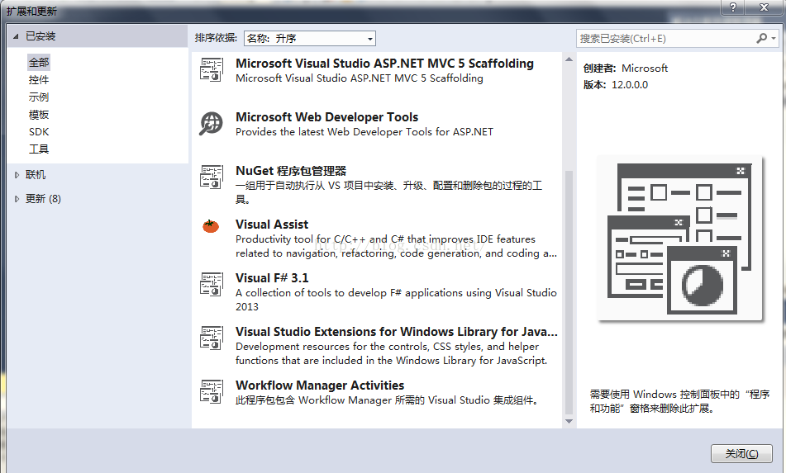The image size is (786, 473).
Task: Collapse the 已安装 tree node
Action: point(16,36)
